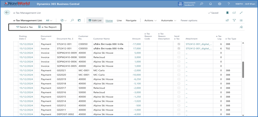Click the Amount column header
The height and width of the screenshot is (117, 258).
point(136,39)
